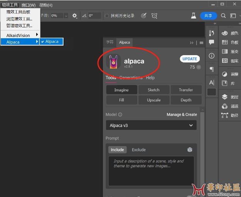Open the Comments speech-bubble panel icon

tap(212, 42)
